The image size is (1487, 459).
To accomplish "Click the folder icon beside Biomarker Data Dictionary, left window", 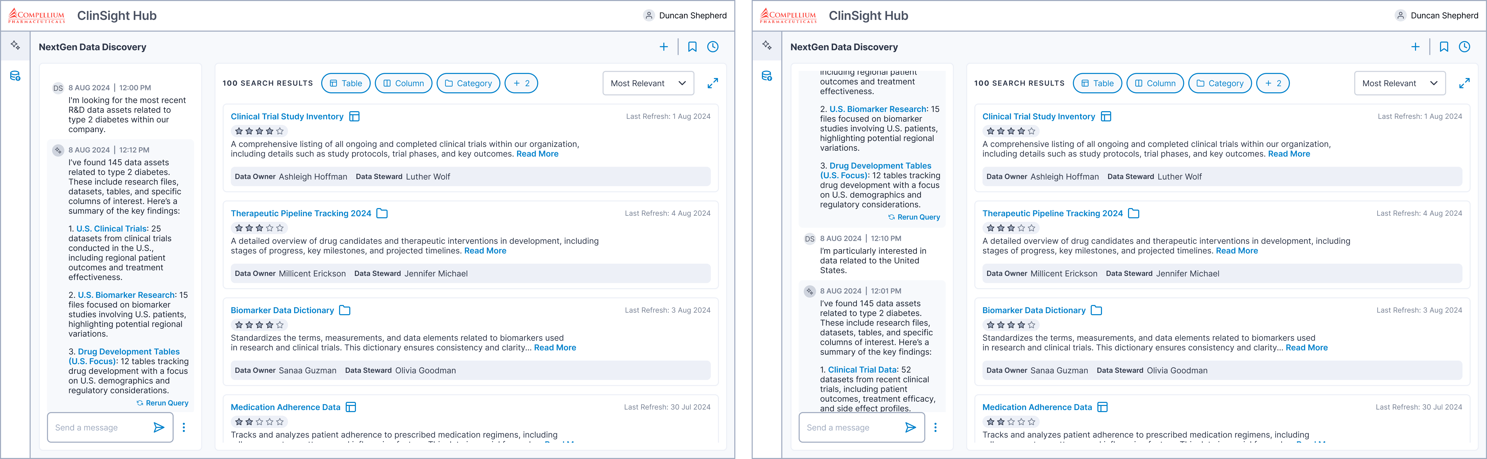I will click(345, 310).
